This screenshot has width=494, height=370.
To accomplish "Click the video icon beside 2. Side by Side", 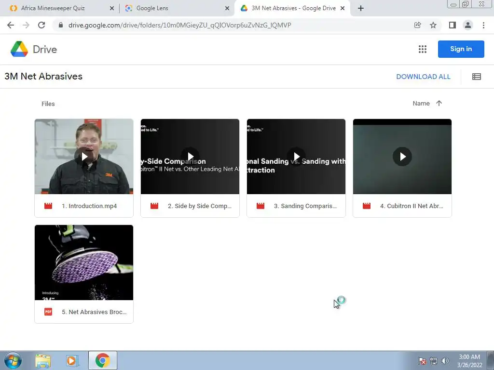I will pyautogui.click(x=154, y=206).
